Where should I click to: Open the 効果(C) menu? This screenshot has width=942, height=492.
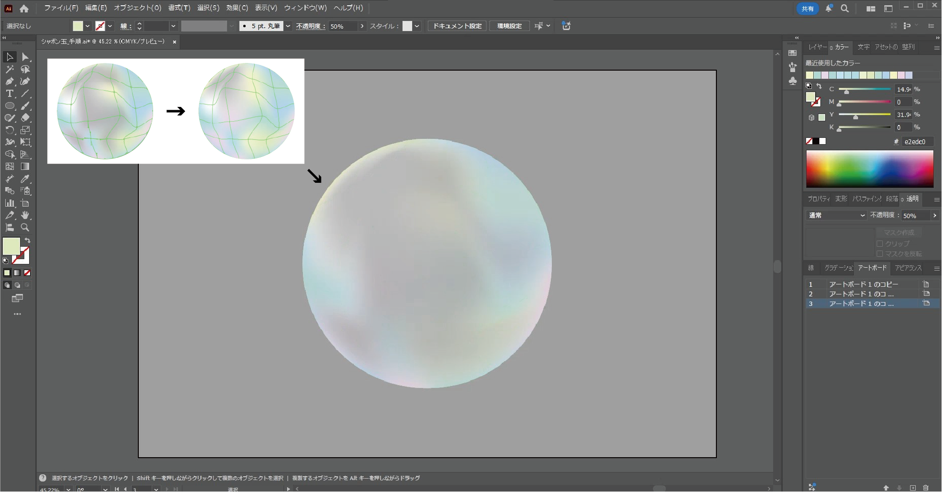[237, 8]
